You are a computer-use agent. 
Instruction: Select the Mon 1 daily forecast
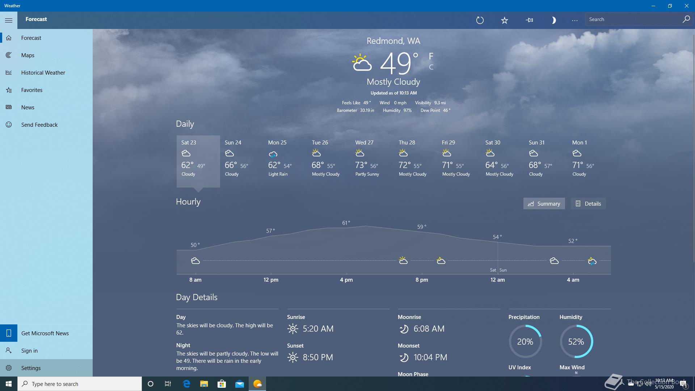(x=589, y=161)
